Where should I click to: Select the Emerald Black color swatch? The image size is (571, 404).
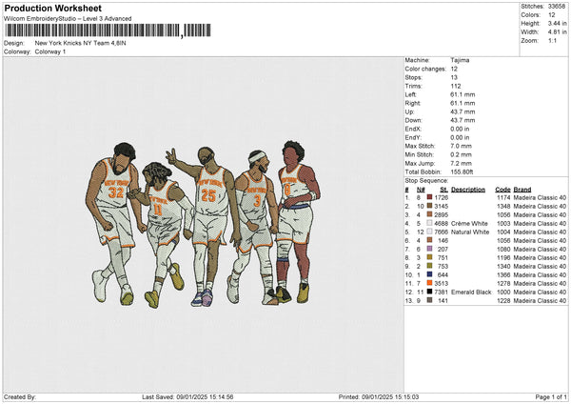pyautogui.click(x=430, y=292)
